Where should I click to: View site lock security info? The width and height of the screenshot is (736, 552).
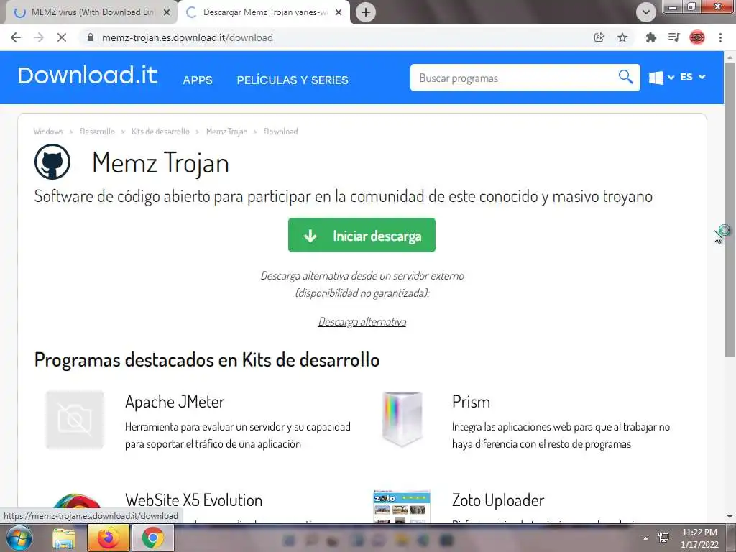coord(91,37)
